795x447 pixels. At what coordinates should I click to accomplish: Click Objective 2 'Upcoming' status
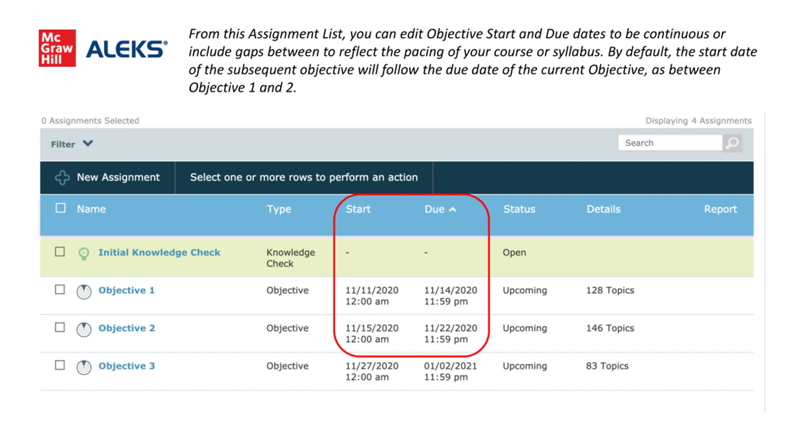(525, 329)
